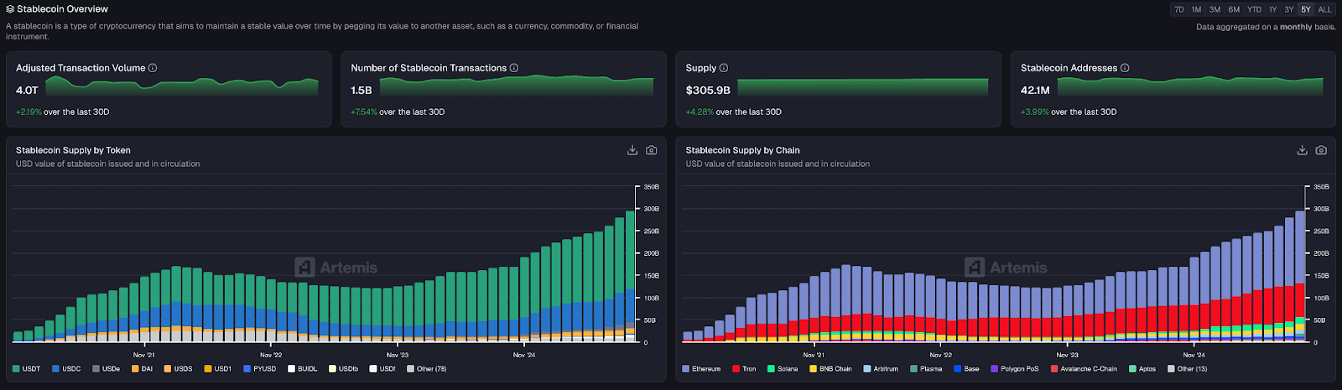Click the Stablecoin Supply by Token title
1342x390 pixels.
(73, 150)
